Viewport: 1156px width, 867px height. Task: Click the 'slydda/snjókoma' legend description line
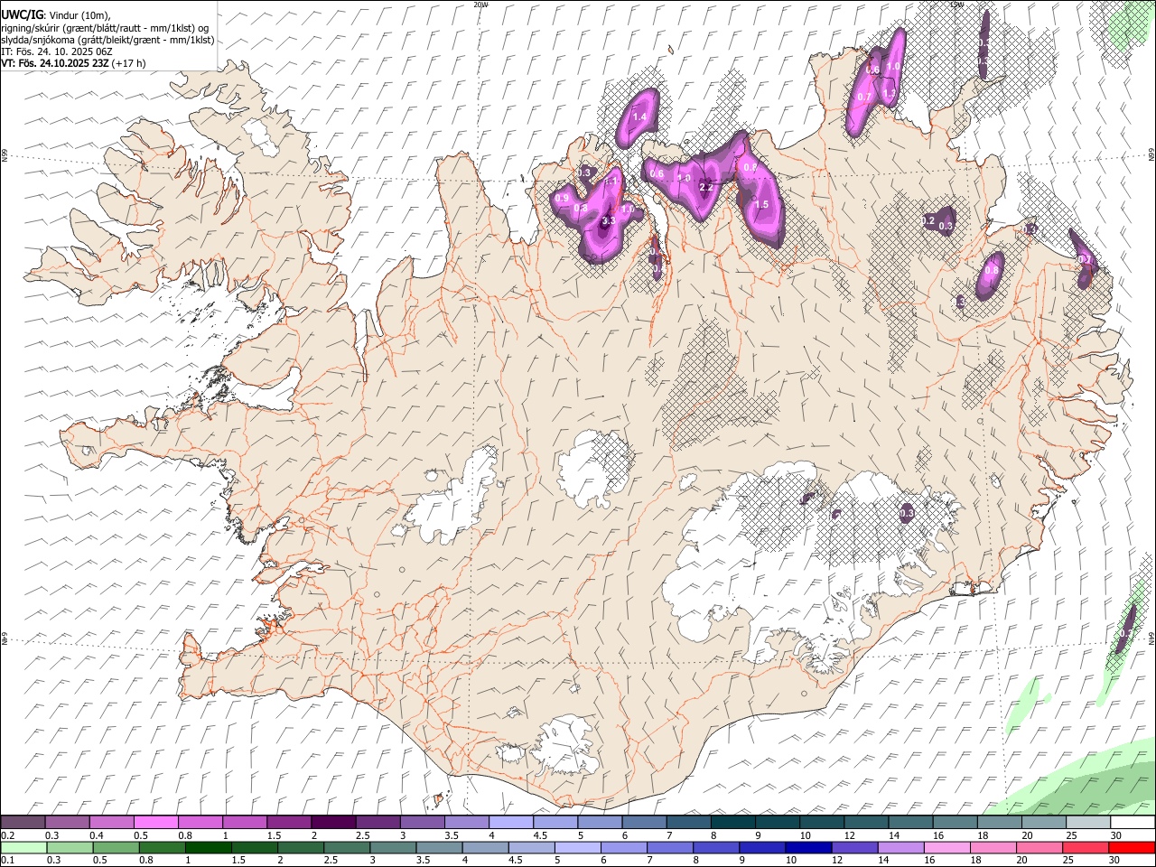pyautogui.click(x=107, y=40)
